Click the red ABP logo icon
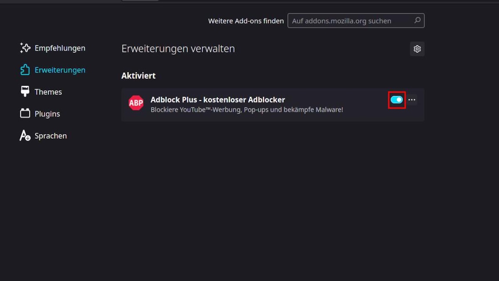This screenshot has height=281, width=499. (136, 103)
